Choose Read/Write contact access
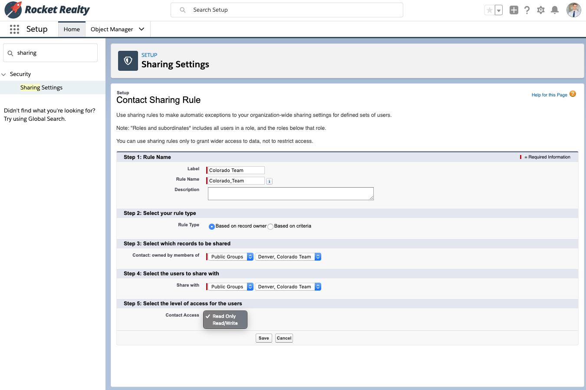The height and width of the screenshot is (390, 586). 224,324
